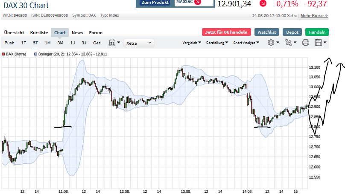Open chart settings gear icon
The height and width of the screenshot is (194, 345).
pyautogui.click(x=271, y=43)
